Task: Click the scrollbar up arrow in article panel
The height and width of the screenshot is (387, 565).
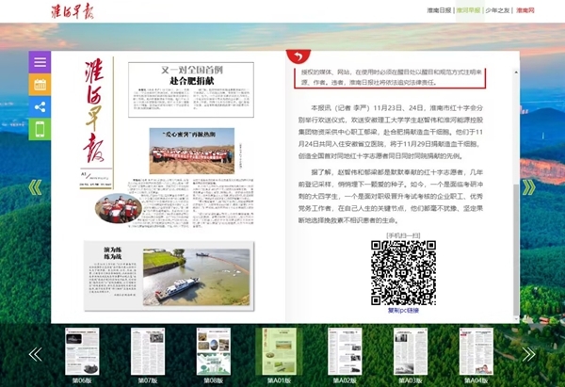Action: [516, 73]
